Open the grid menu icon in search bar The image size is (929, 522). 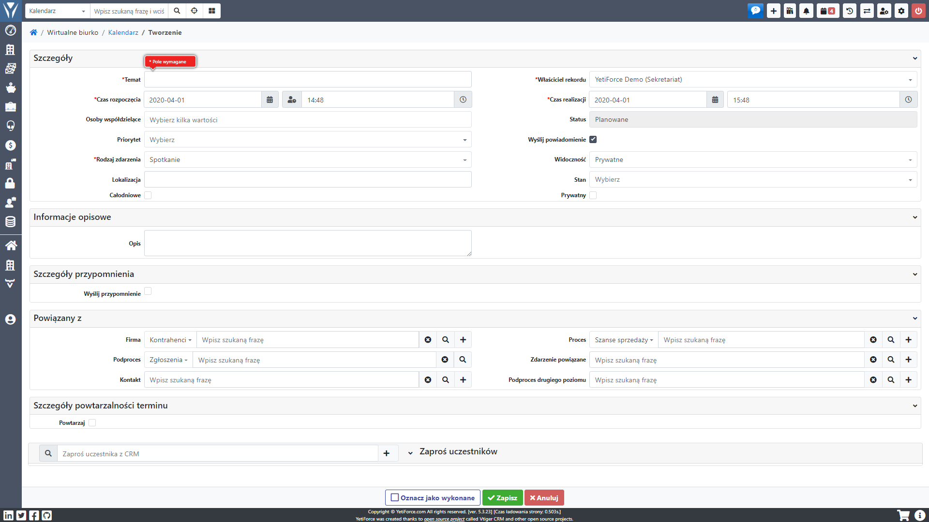point(212,11)
